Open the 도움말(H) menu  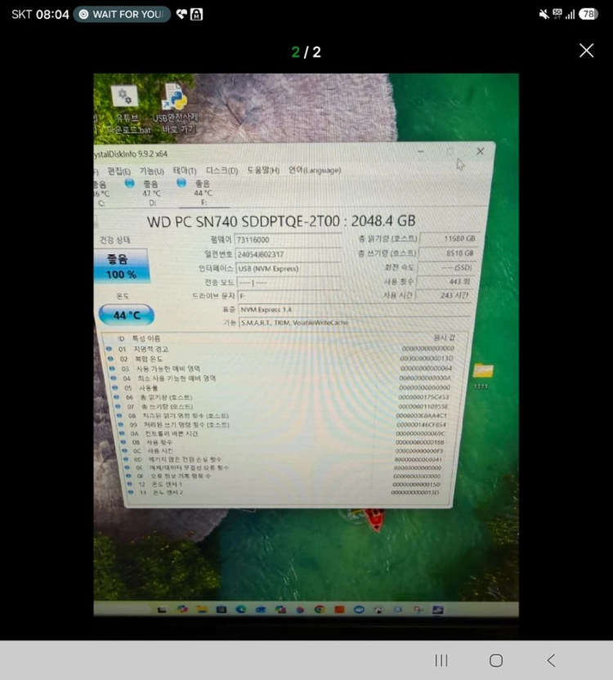coord(263,170)
